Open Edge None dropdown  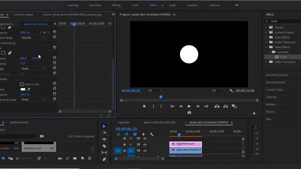click(x=33, y=69)
